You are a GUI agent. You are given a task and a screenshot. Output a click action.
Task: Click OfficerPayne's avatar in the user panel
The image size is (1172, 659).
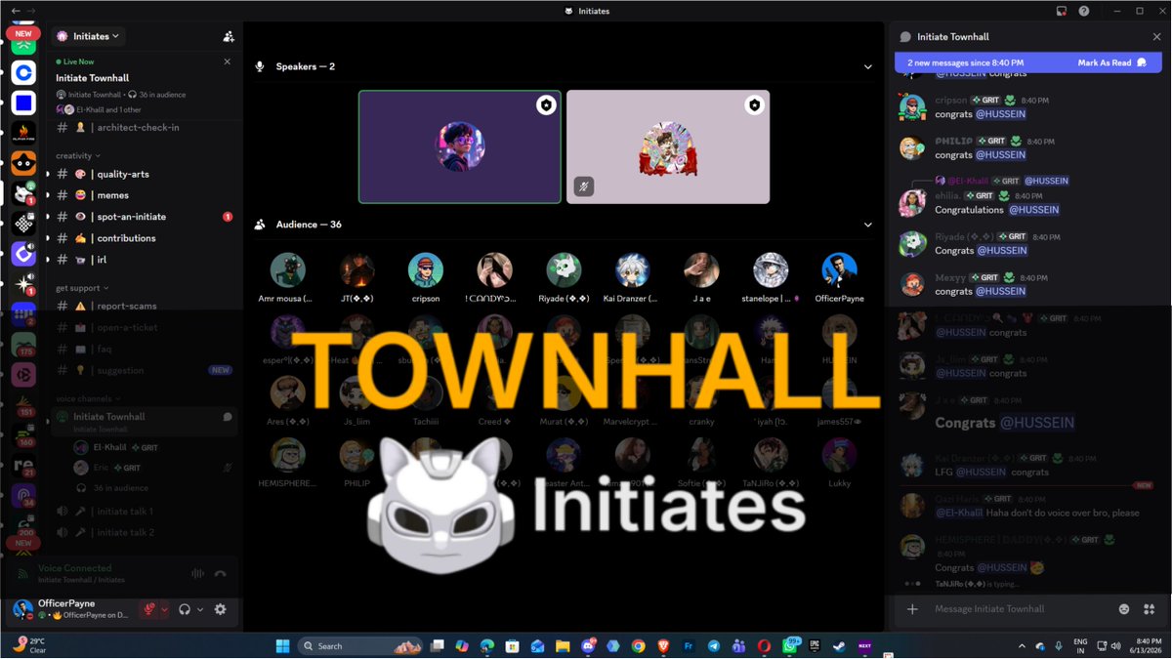(23, 610)
